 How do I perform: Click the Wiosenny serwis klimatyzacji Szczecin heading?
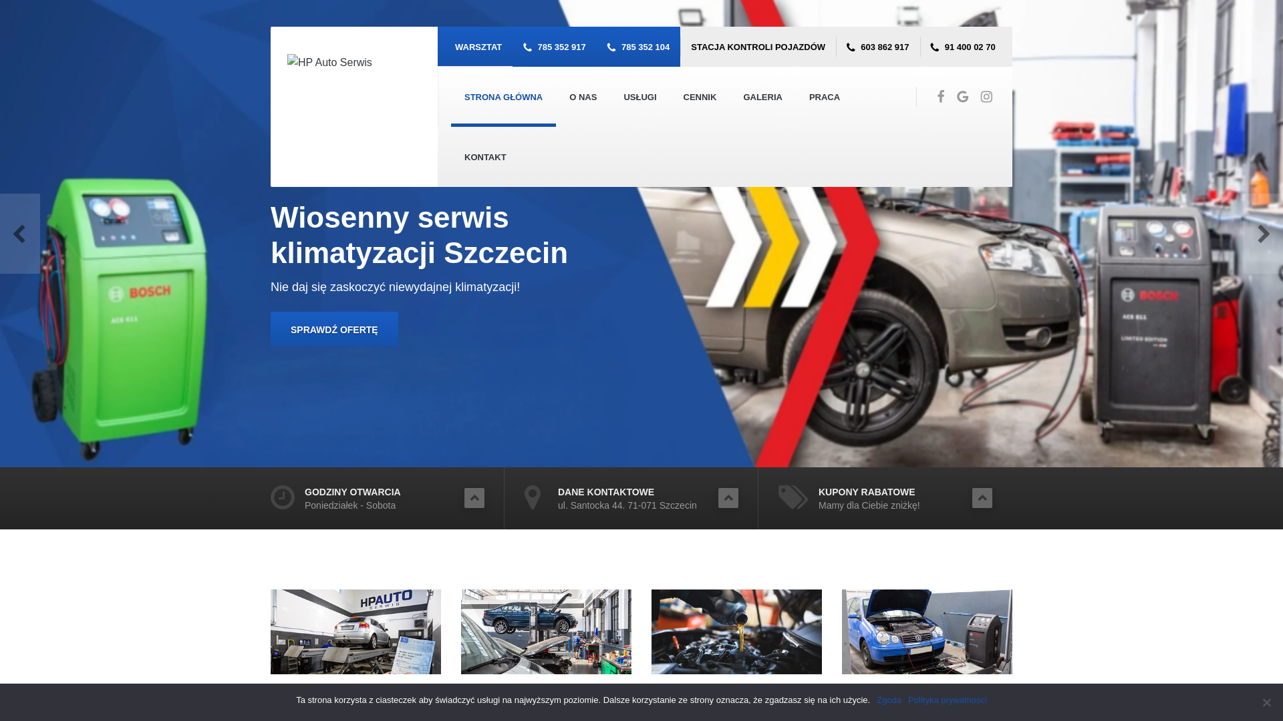(x=419, y=235)
